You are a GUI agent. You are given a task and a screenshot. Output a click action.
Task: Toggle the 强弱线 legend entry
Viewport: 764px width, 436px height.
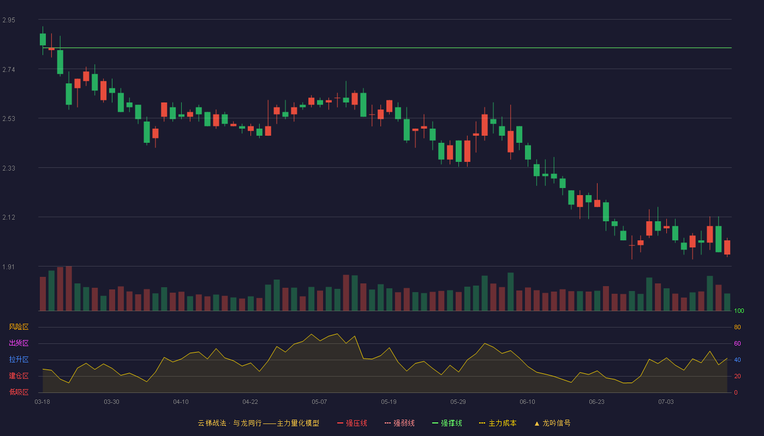pos(399,423)
